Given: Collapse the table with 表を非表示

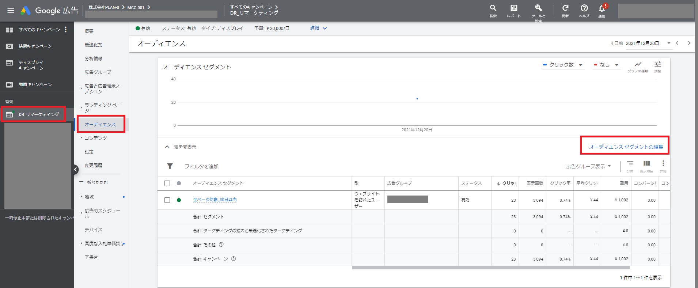Looking at the screenshot, I should coord(181,147).
